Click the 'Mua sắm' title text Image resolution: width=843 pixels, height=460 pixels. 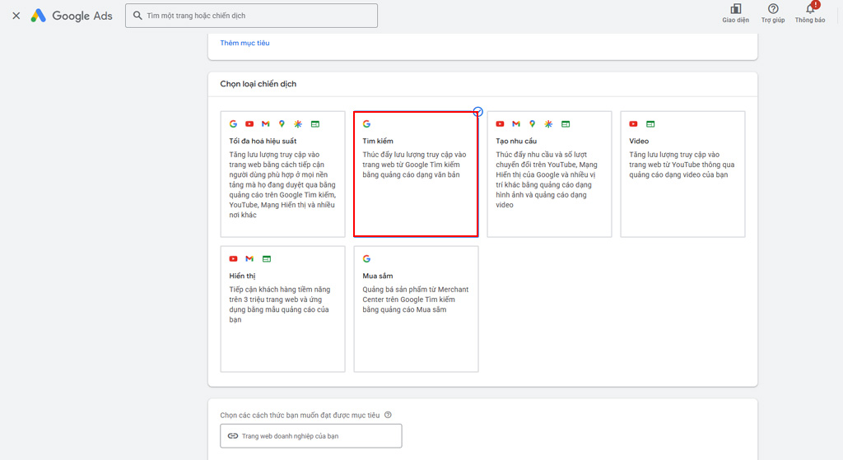(377, 276)
